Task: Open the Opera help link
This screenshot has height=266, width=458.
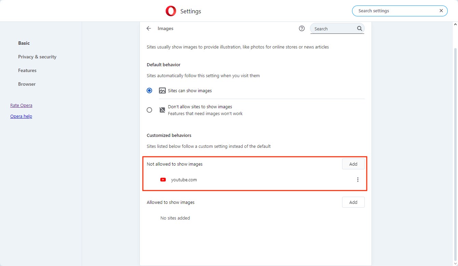Action: [21, 116]
